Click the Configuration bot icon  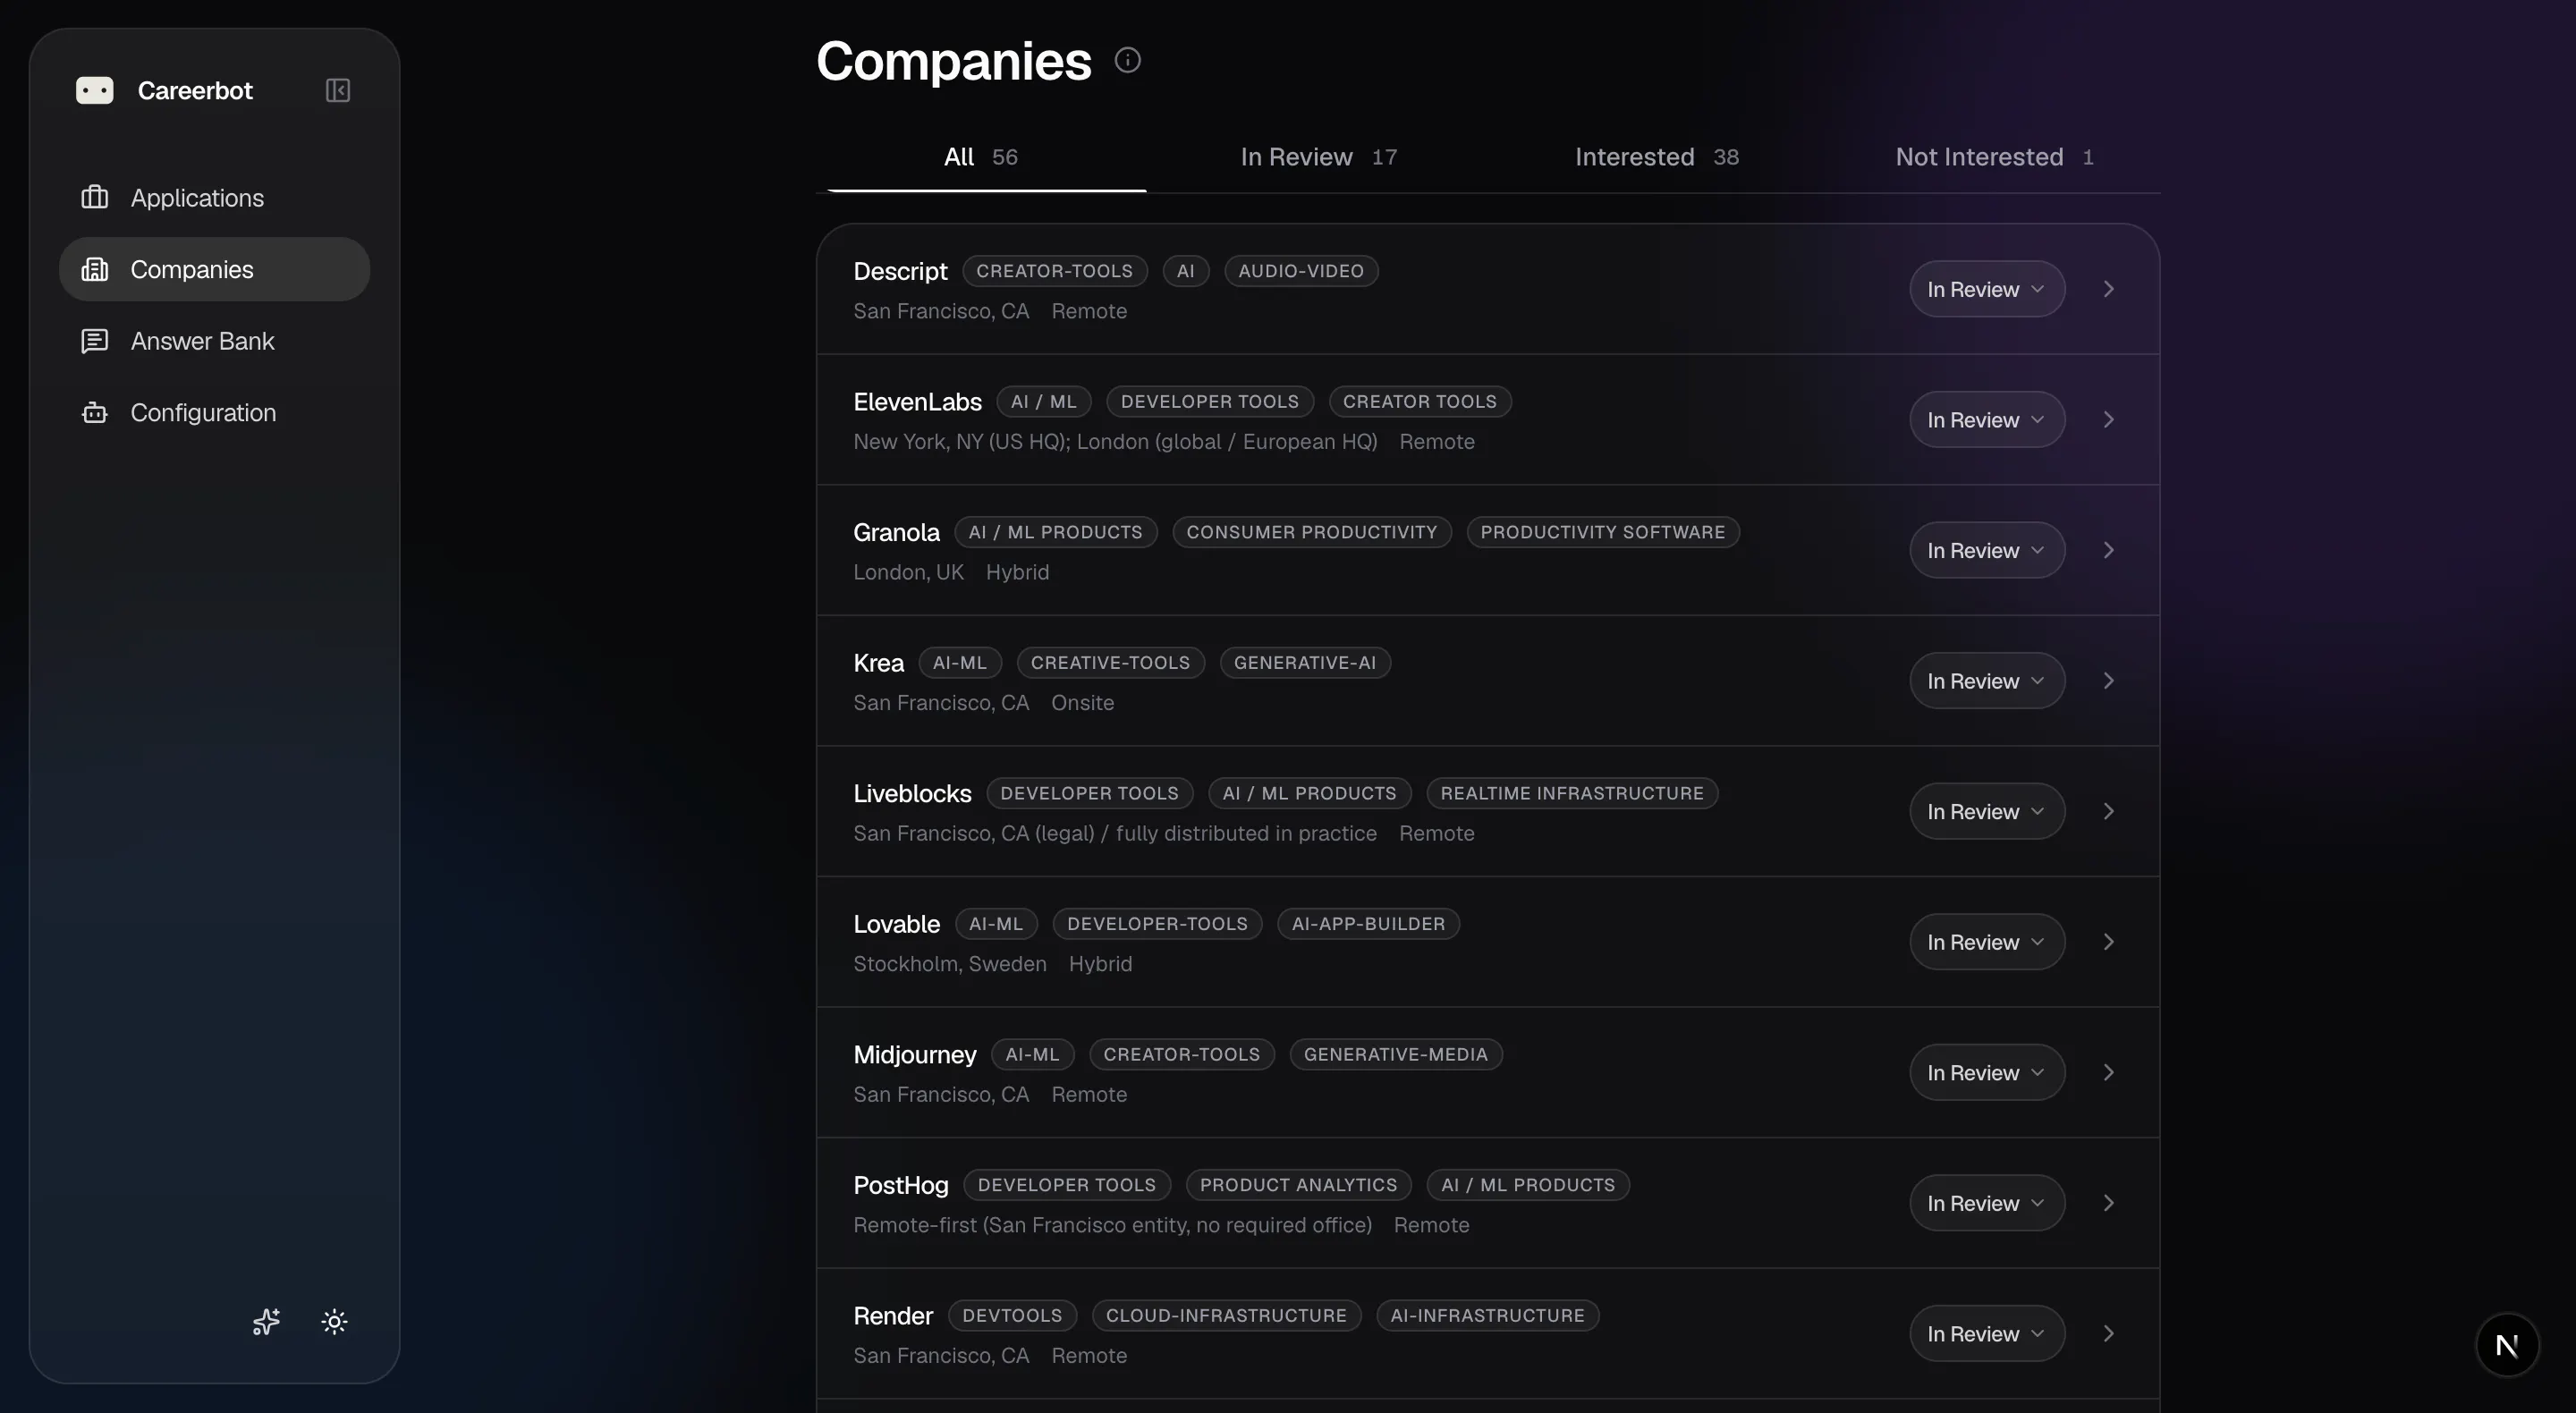point(95,412)
